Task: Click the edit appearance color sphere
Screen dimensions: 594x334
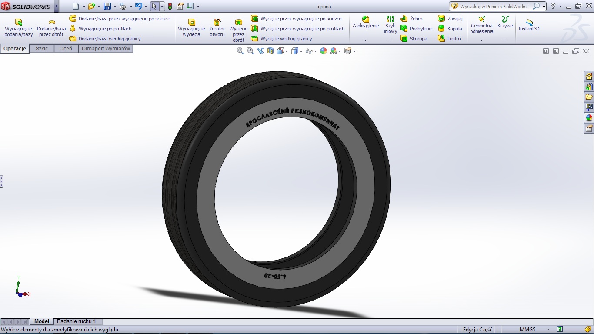Action: pos(323,51)
